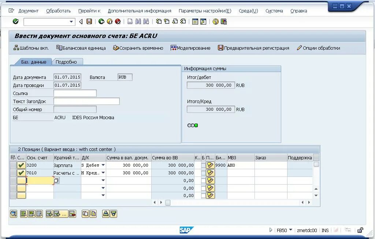Open the command field dropdown arrow
Screen dimensions: 375x239
(71, 22)
